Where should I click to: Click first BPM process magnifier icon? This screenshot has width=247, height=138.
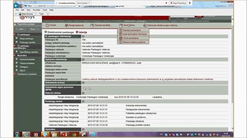pos(85,89)
